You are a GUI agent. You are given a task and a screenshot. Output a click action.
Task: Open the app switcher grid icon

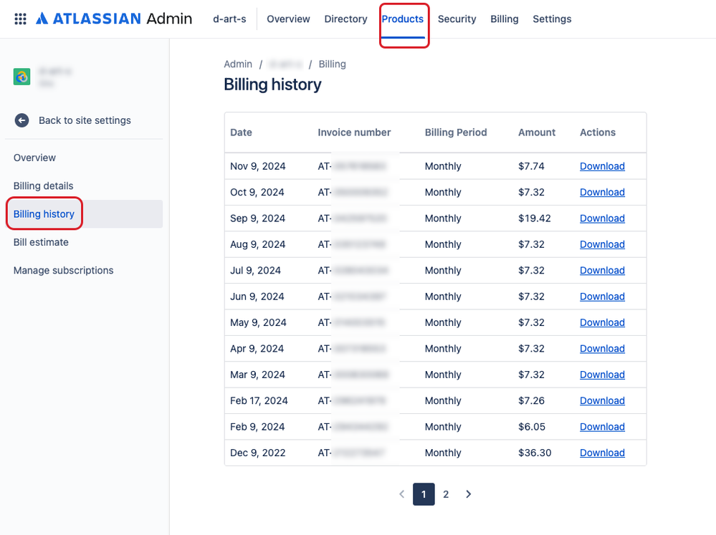click(x=20, y=19)
